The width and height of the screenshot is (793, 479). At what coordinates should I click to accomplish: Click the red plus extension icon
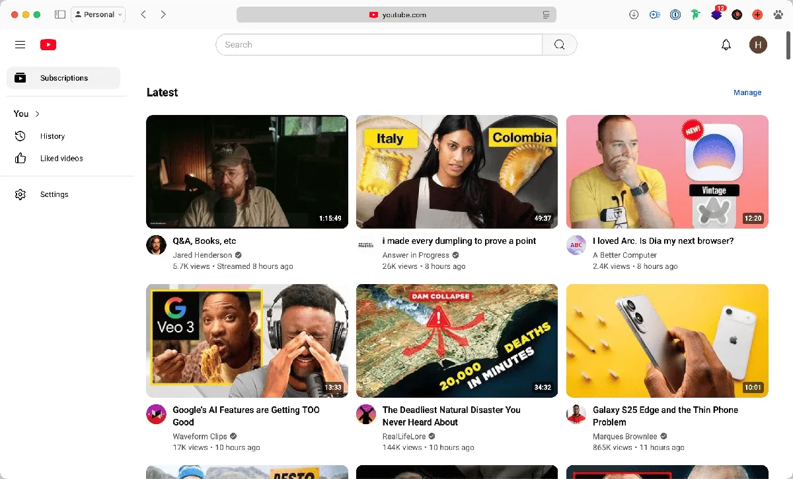(757, 15)
